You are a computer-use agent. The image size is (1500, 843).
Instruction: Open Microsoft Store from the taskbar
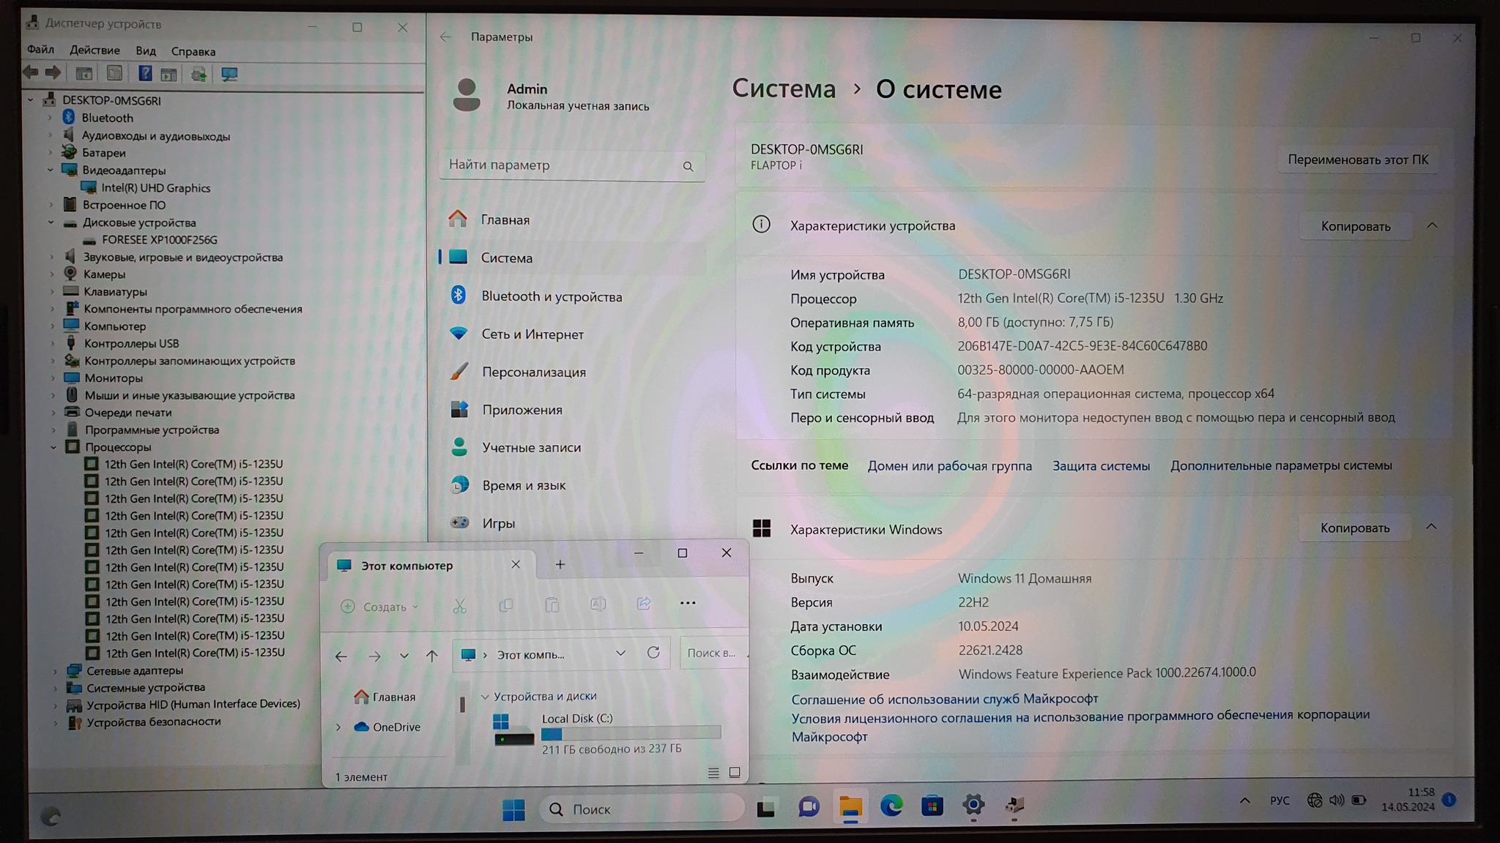pos(932,806)
